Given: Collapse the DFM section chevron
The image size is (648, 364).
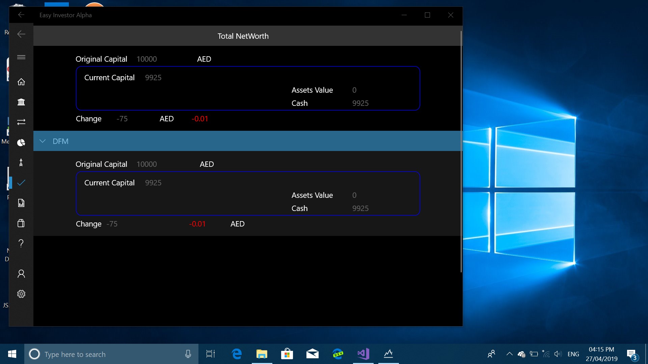Looking at the screenshot, I should pyautogui.click(x=43, y=141).
